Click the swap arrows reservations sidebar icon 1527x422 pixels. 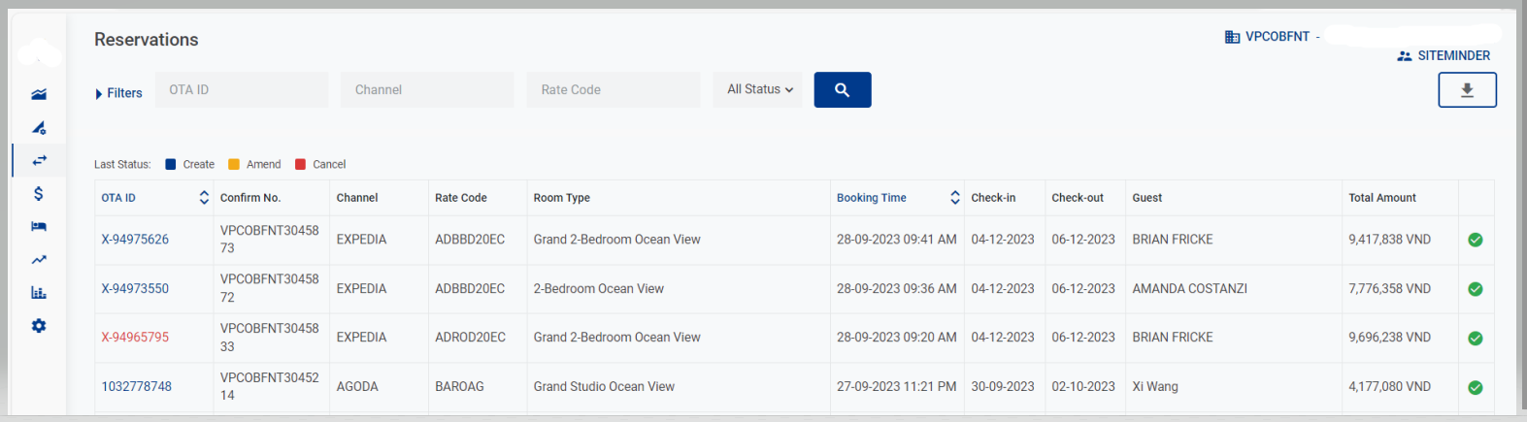(39, 160)
